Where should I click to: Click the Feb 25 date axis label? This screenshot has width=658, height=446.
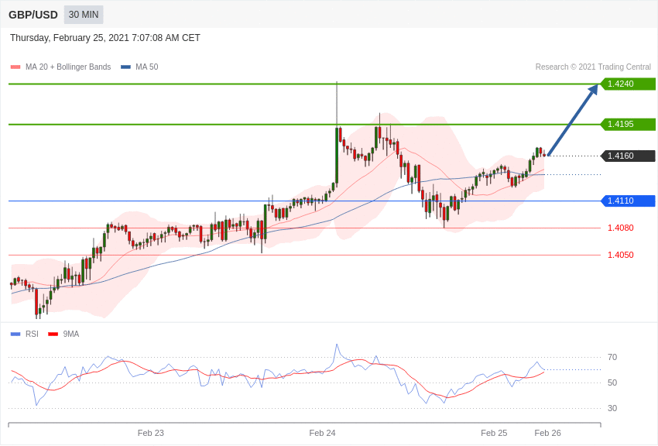(494, 433)
